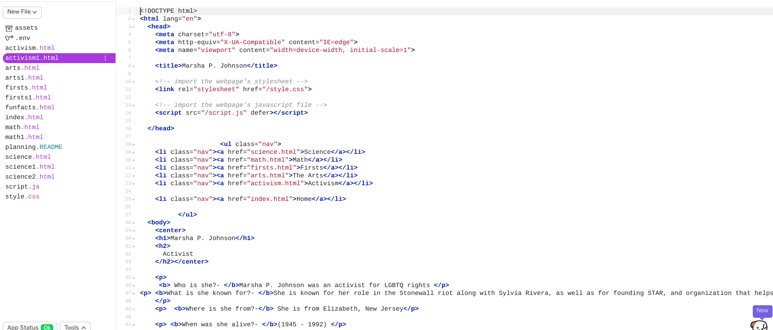The height and width of the screenshot is (330, 773).
Task: Open science2.html file
Action: click(x=30, y=177)
